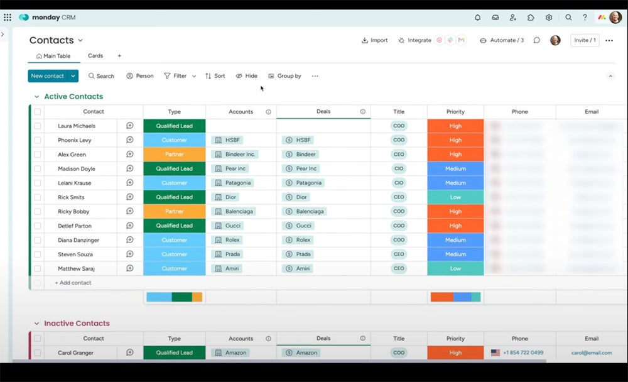Tick the checkbox for Matthew Saraj

(x=37, y=268)
